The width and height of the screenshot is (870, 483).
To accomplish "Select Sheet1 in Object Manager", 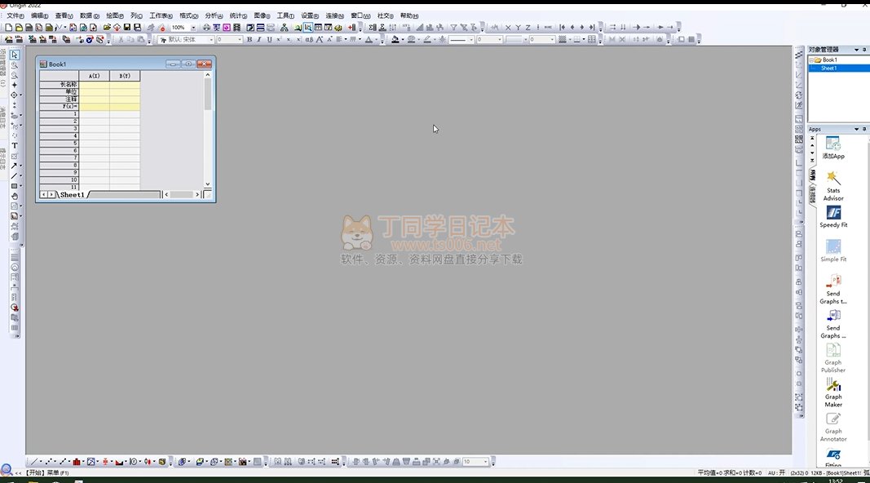I will (x=829, y=68).
